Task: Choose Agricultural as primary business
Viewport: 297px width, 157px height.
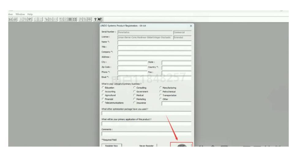Action: pos(103,95)
